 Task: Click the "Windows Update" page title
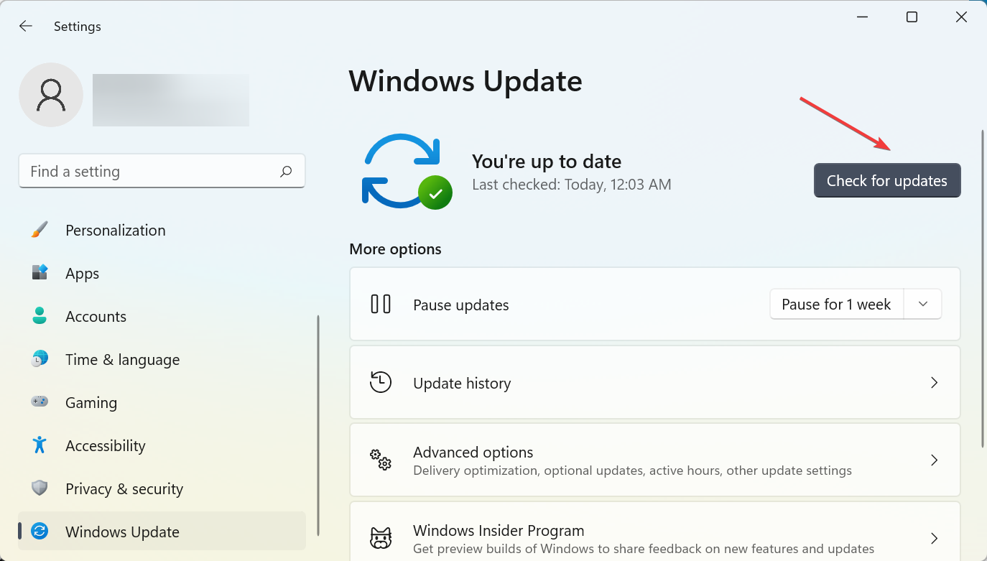point(465,81)
